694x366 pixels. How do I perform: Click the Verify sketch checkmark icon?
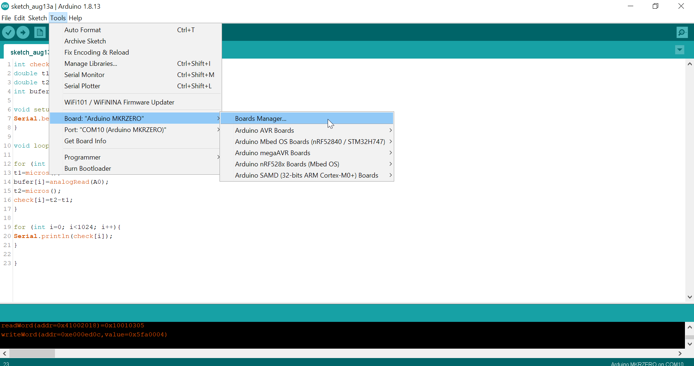[8, 33]
